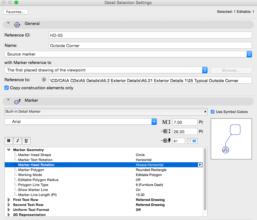Viewport: 257px width, 220px height.
Task: Expand the Uniform Text Format group
Action: click(9, 210)
